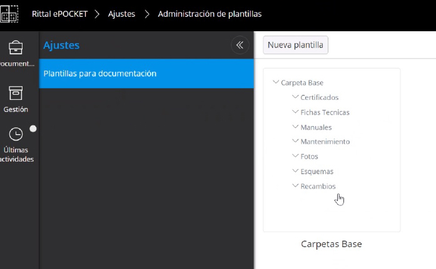Click the first breadcrumb arrow after Rittal ePOCKET
436x269 pixels.
(x=97, y=14)
